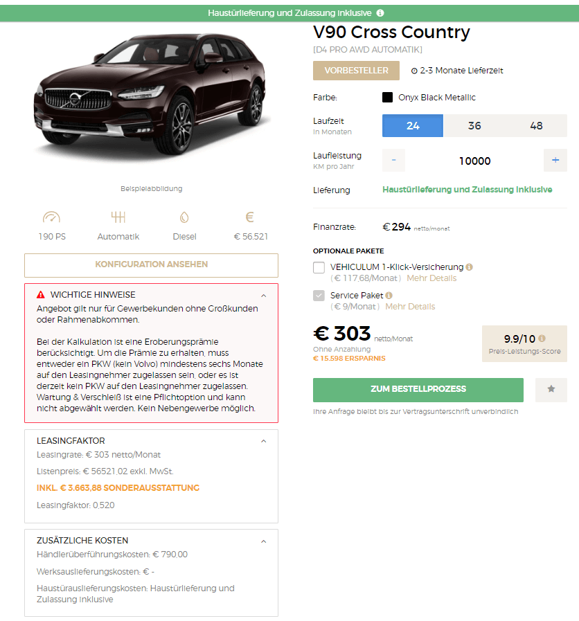The width and height of the screenshot is (579, 621).
Task: Collapse the Zusätzliche Kosten panel
Action: pos(264,541)
